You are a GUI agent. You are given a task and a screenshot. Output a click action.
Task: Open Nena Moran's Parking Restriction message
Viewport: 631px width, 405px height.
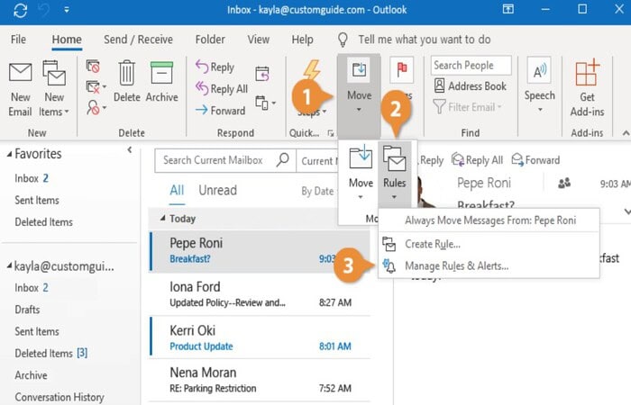(x=260, y=380)
